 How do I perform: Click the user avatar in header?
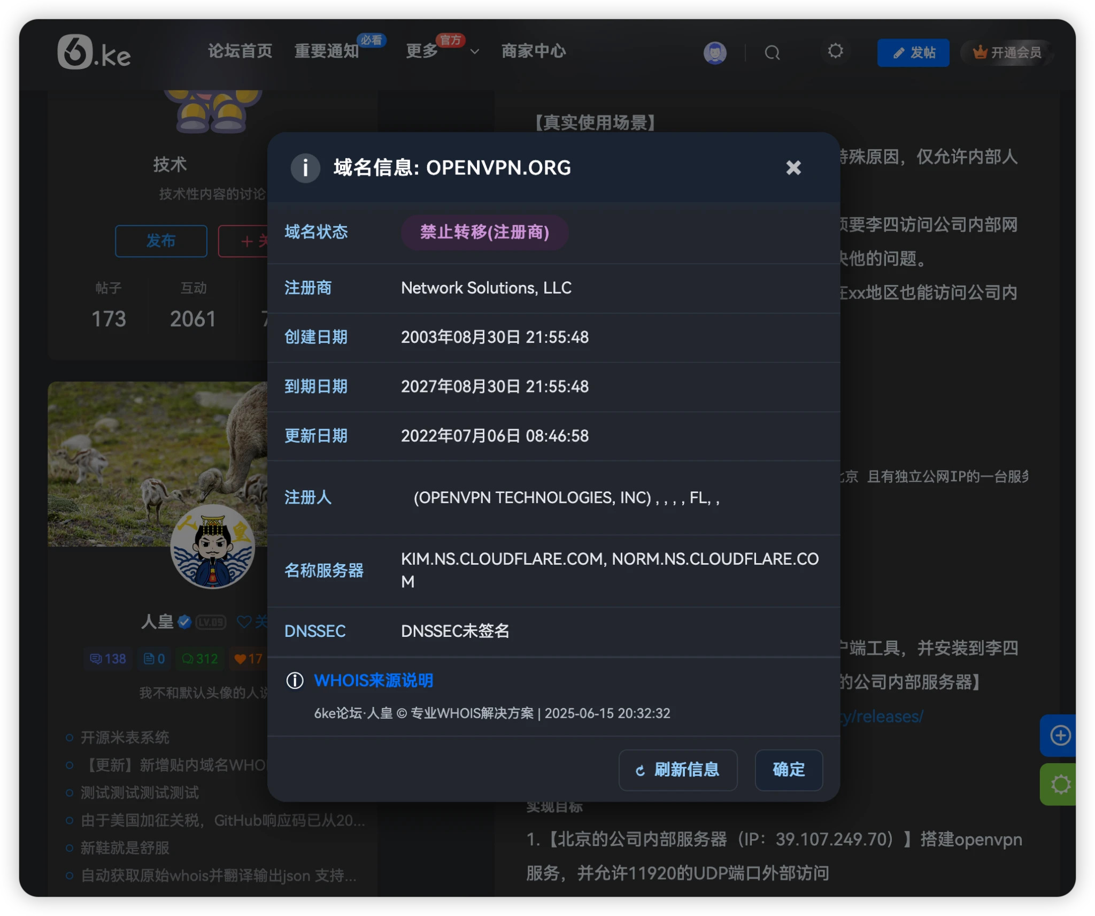tap(715, 52)
